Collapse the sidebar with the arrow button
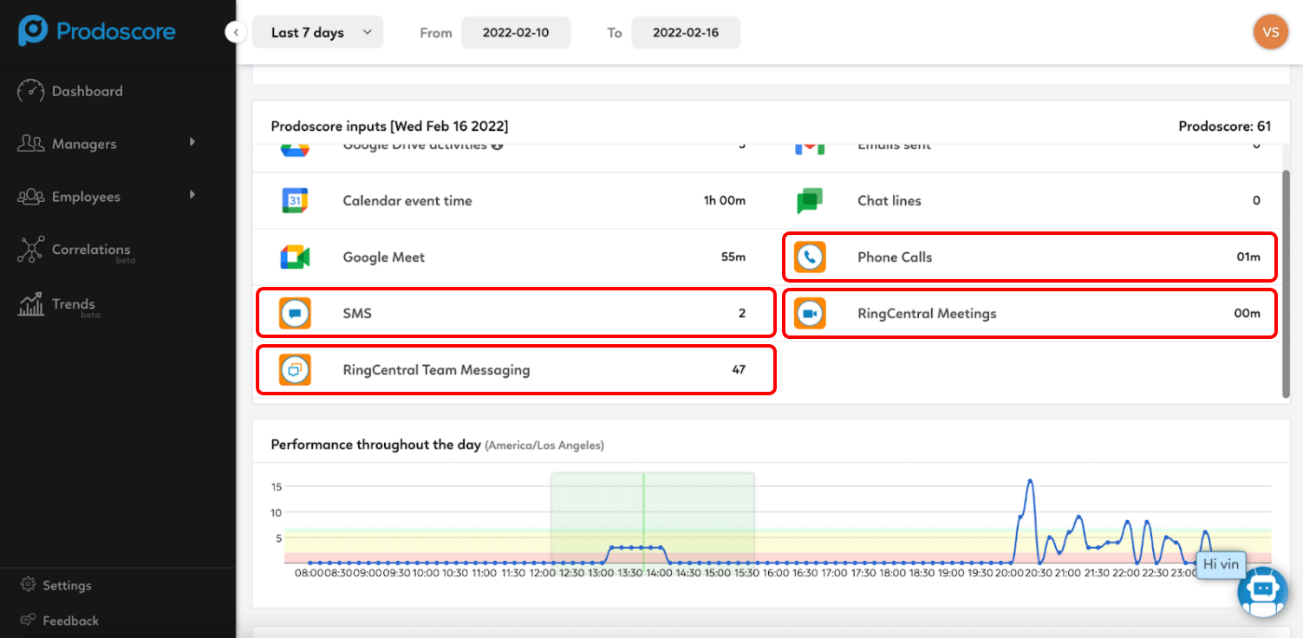Viewport: 1303px width, 638px height. [236, 32]
